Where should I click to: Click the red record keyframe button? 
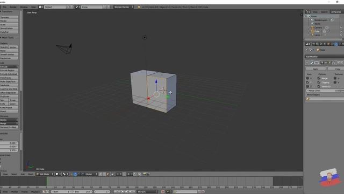163,192
